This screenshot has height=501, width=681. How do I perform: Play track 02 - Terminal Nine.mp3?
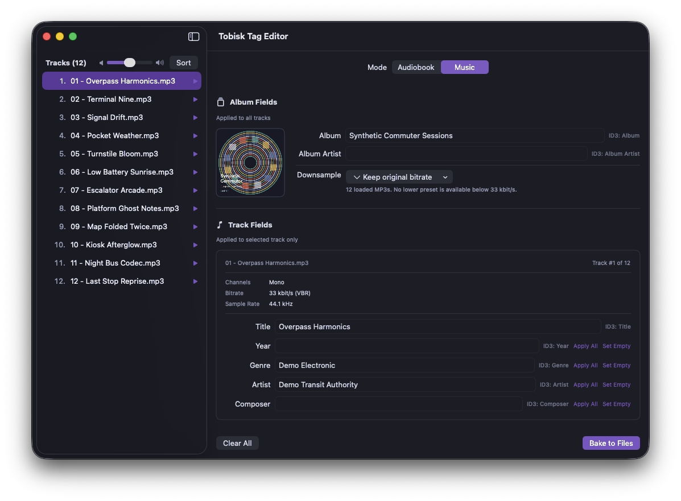(x=196, y=100)
